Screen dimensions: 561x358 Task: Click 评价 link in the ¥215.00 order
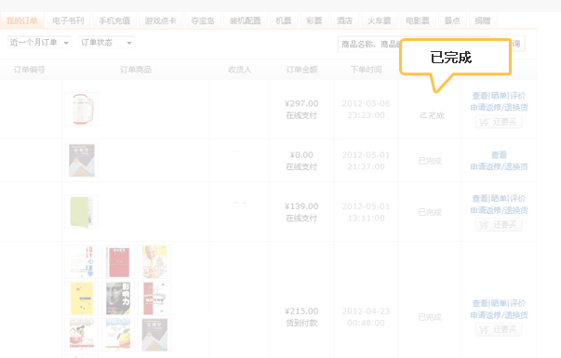tap(517, 303)
